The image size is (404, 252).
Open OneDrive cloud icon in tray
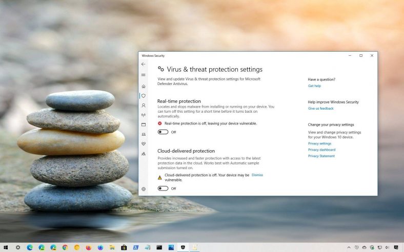pos(364,247)
